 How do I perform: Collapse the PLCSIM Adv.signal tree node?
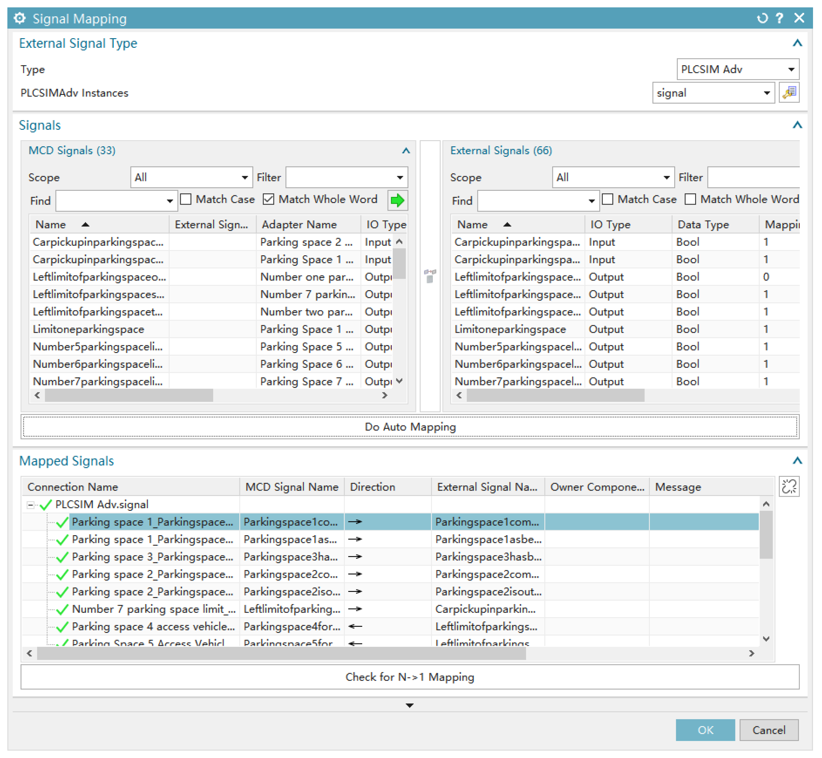pos(30,504)
